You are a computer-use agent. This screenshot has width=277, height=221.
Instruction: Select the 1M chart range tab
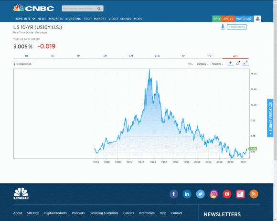(x=79, y=56)
